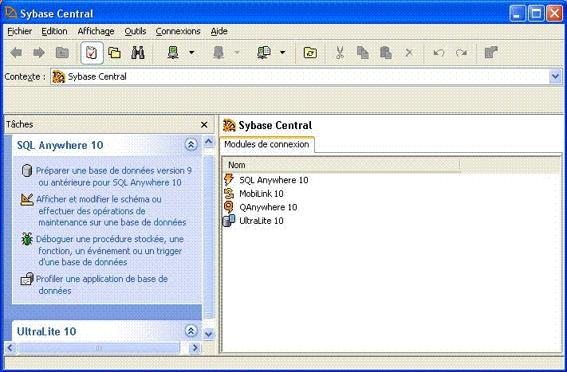Open the Connexions menu
Image resolution: width=567 pixels, height=372 pixels.
click(x=178, y=31)
